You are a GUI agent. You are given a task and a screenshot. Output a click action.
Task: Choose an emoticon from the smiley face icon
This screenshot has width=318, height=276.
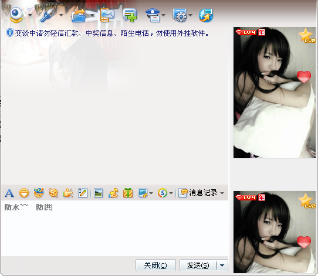coord(24,193)
